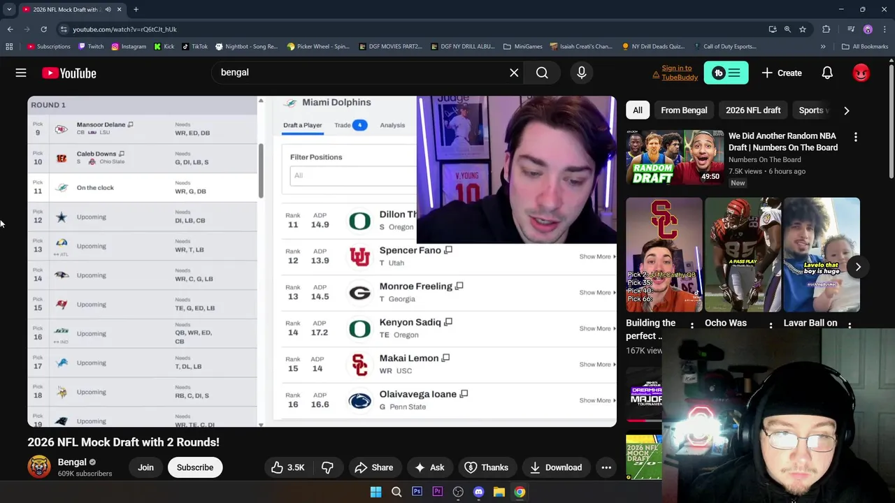Open more actions ellipsis beside Download
The height and width of the screenshot is (503, 895).
606,467
